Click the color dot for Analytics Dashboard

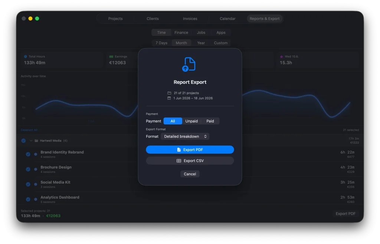(36, 199)
